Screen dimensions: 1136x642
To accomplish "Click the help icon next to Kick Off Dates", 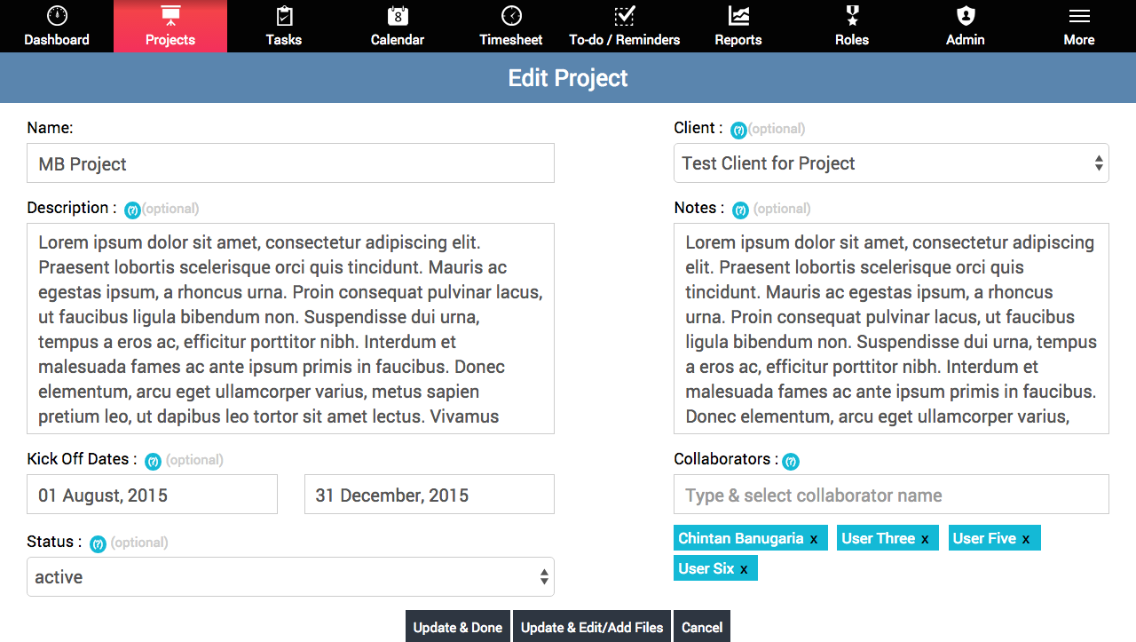I will (153, 462).
